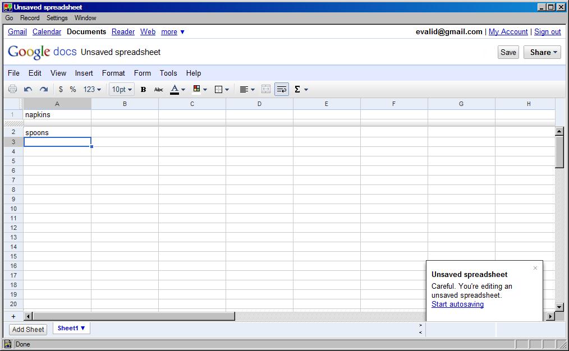Screen dimensions: 569x351
Task: Open the borders dropdown
Action: coord(222,89)
